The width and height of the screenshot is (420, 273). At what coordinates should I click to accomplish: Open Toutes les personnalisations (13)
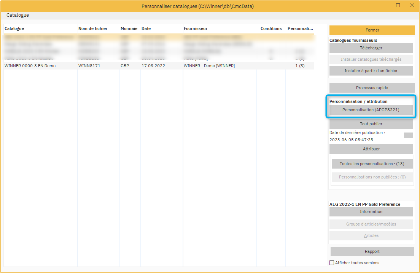[372, 163]
